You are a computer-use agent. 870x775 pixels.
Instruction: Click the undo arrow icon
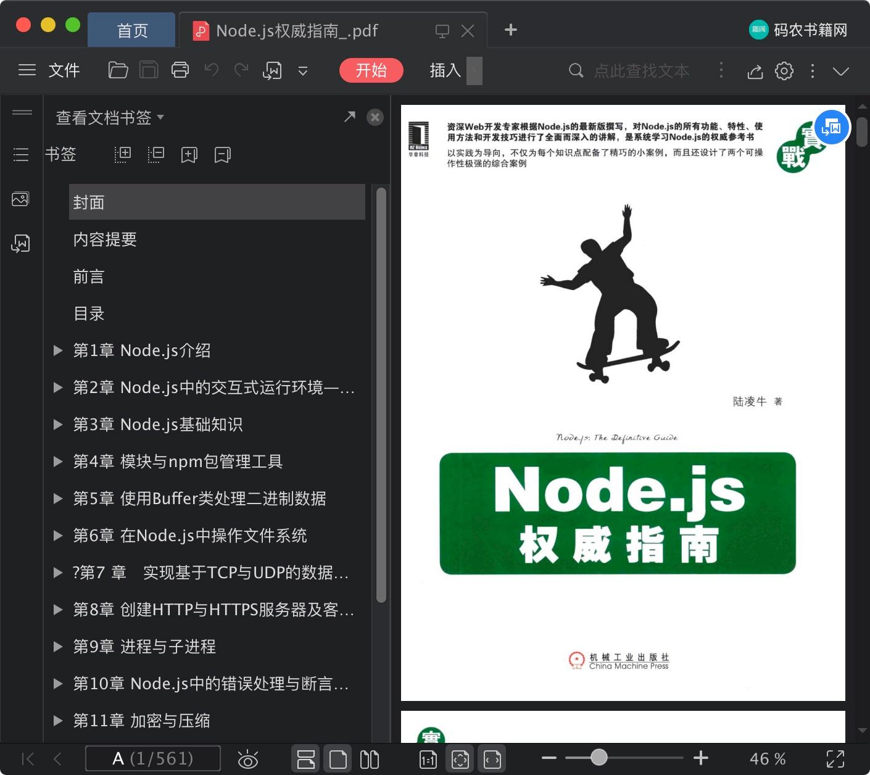(212, 70)
